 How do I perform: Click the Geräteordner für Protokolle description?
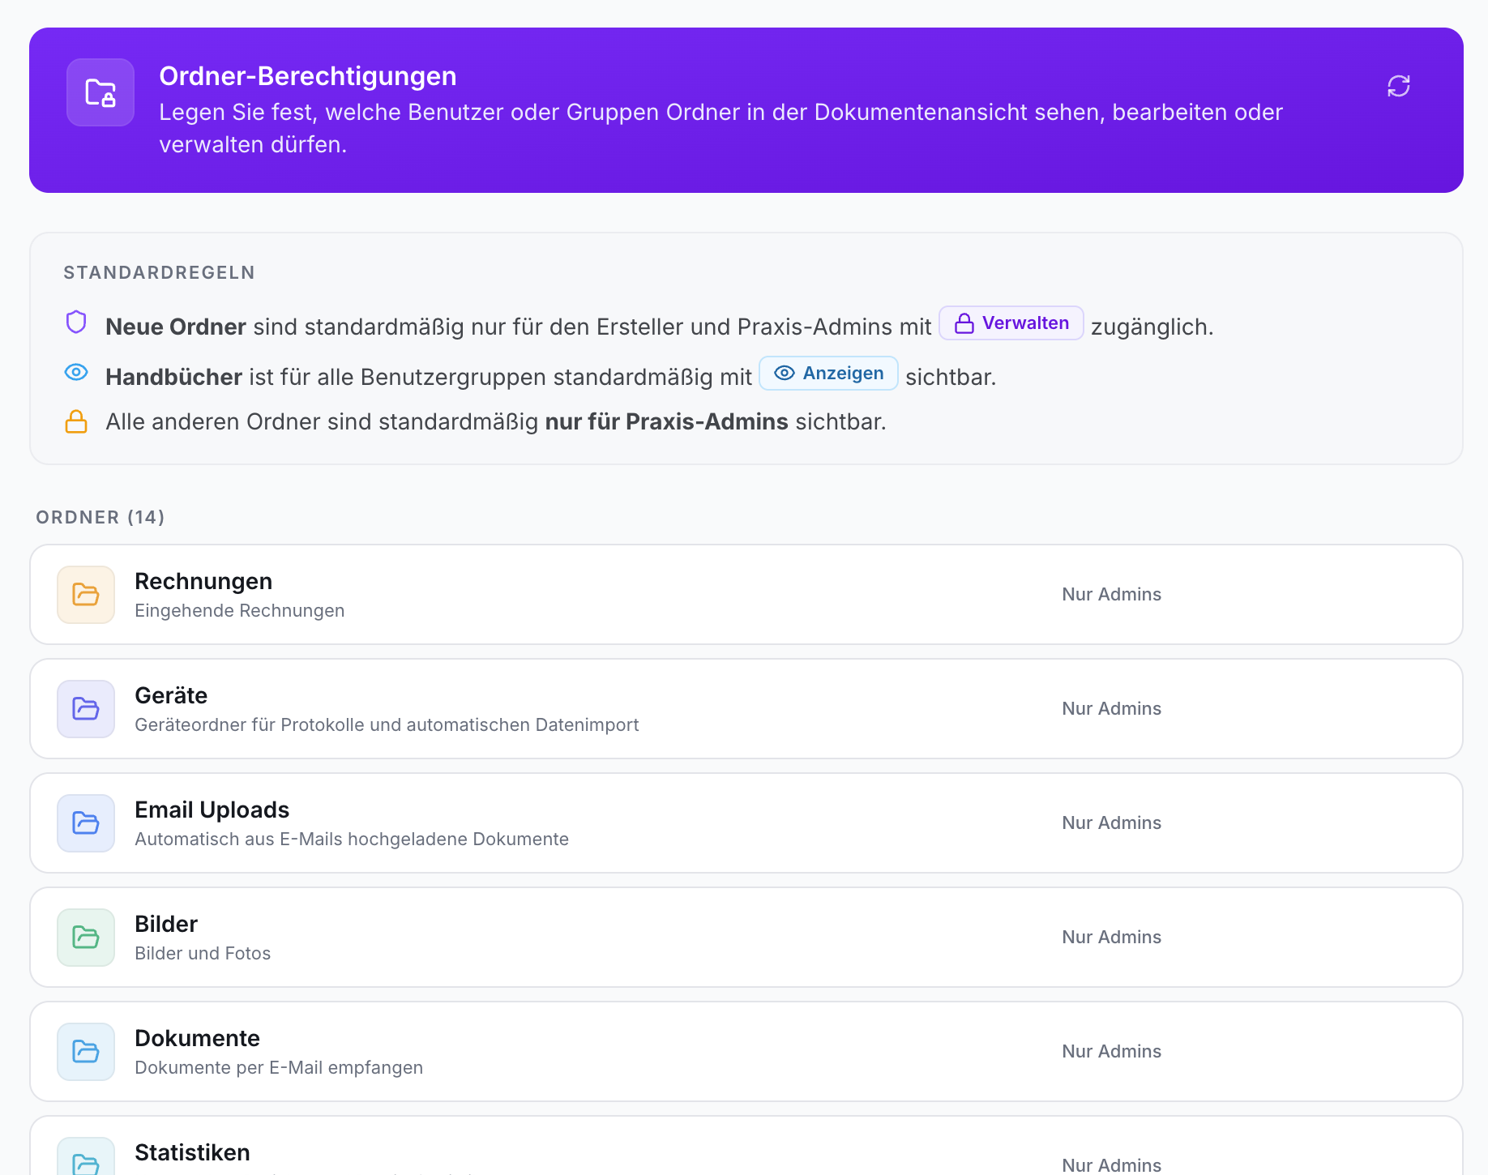(387, 725)
